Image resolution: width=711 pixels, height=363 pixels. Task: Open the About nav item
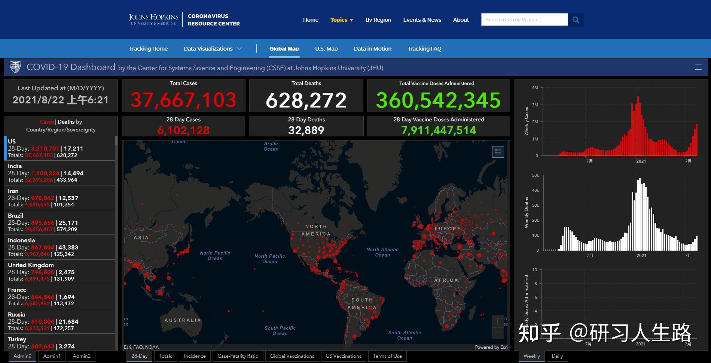461,20
